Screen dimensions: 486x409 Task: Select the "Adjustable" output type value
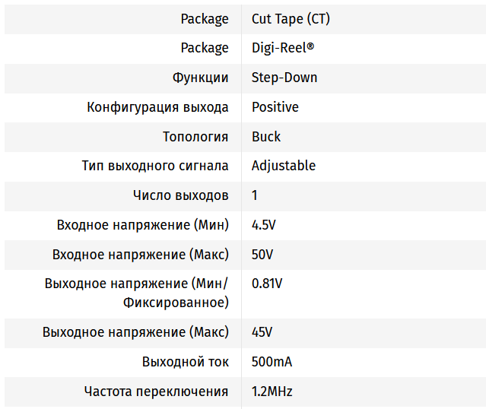(x=284, y=166)
